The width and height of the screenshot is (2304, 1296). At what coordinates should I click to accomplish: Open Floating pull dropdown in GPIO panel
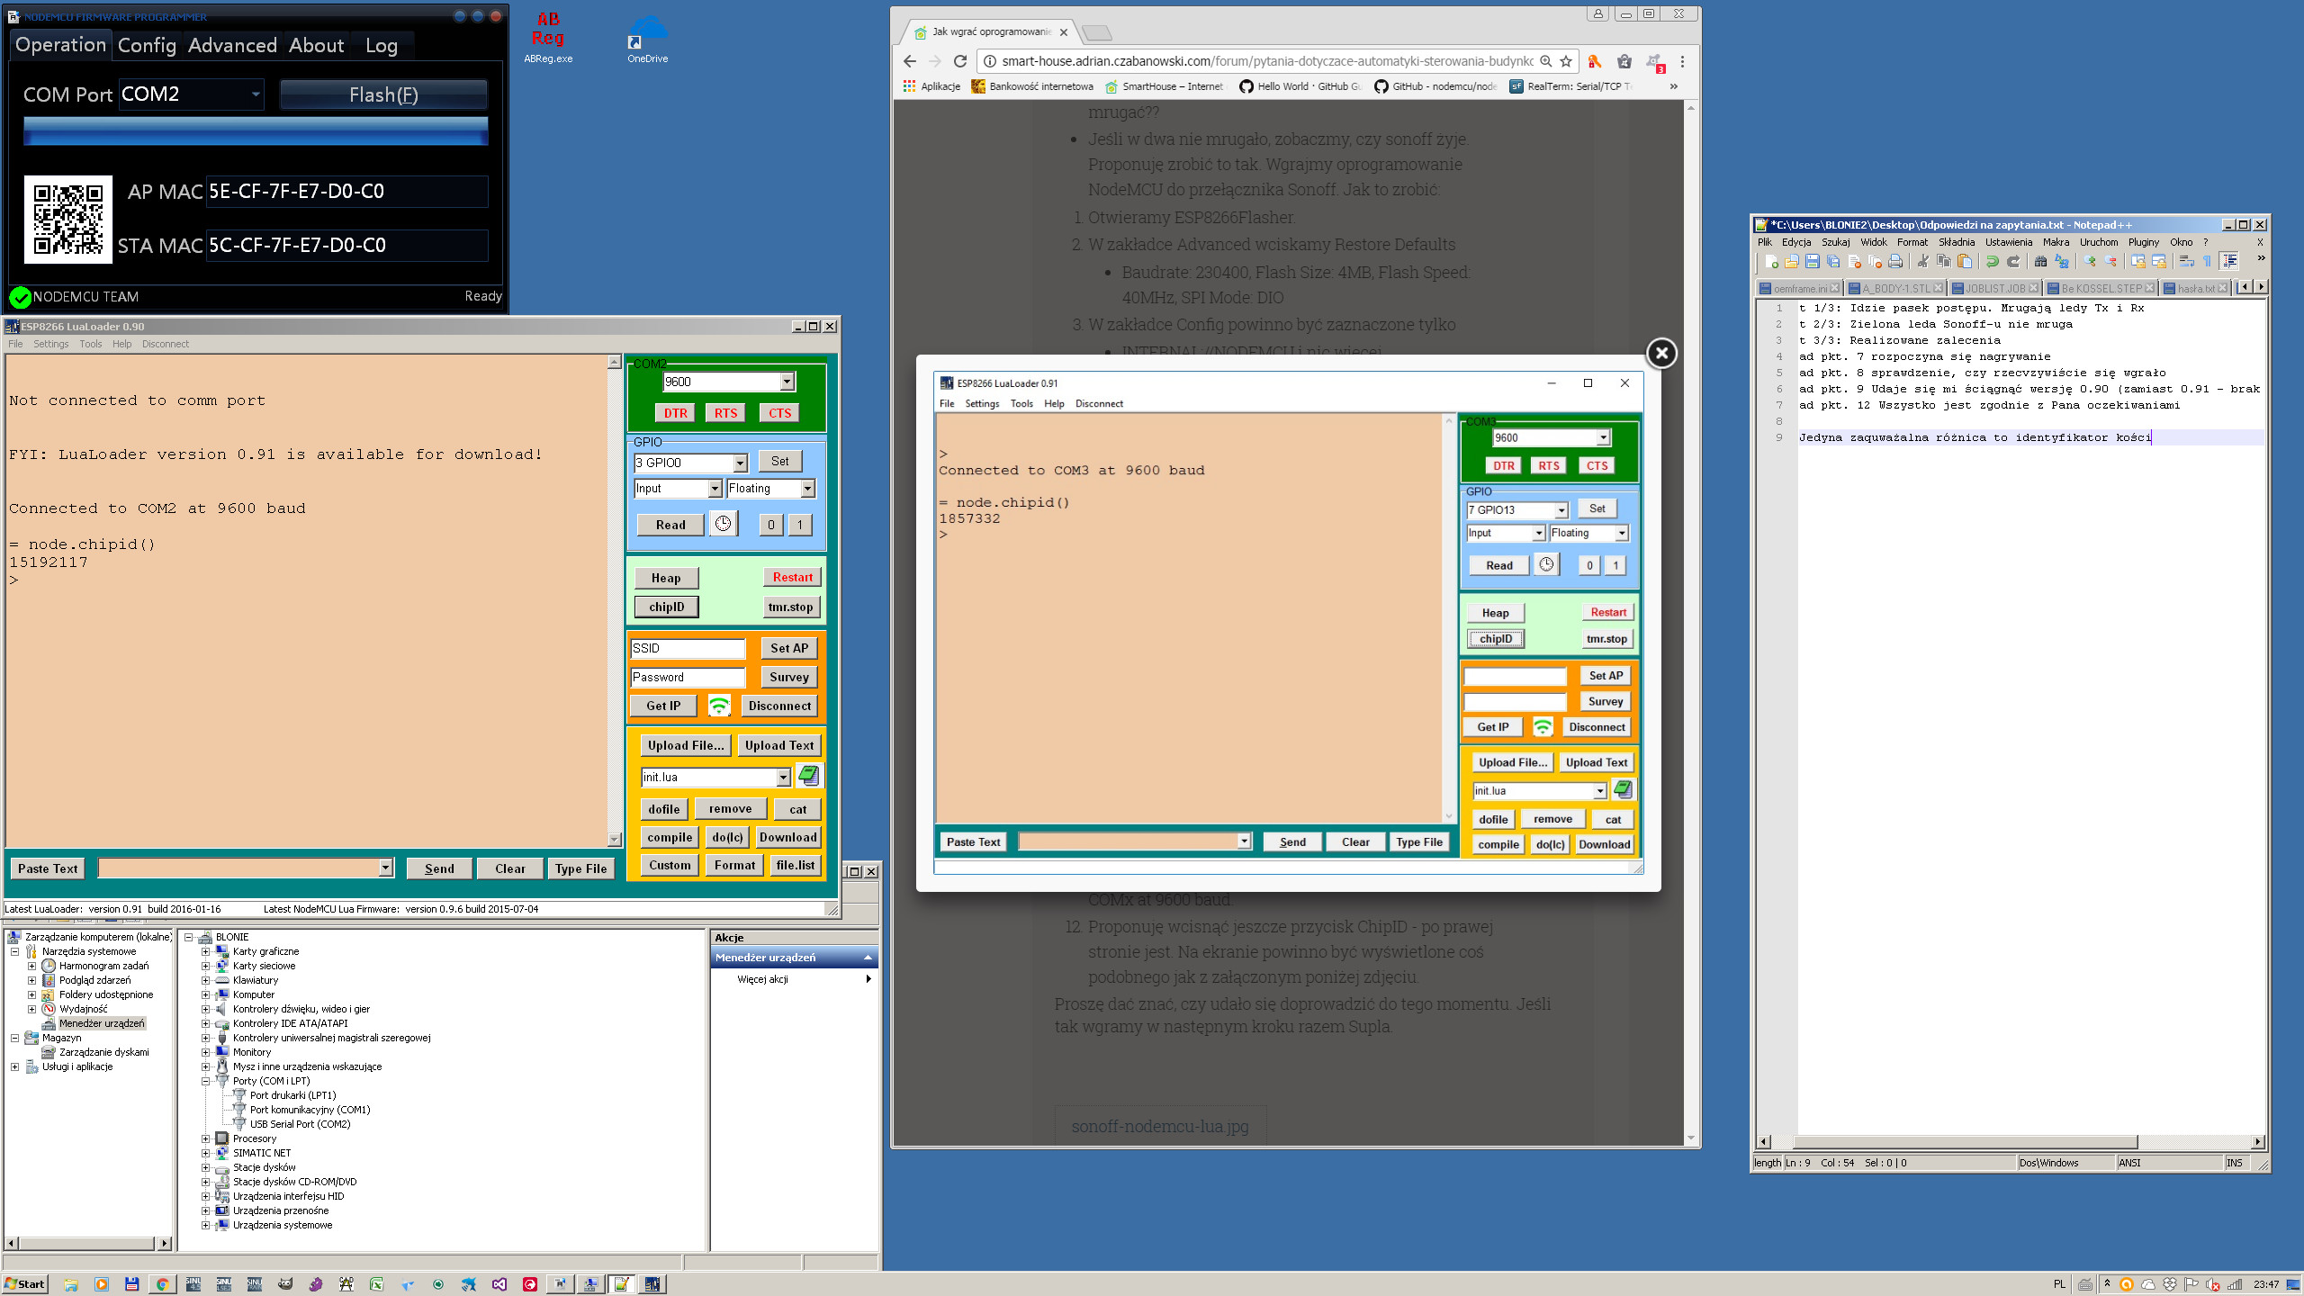click(807, 488)
